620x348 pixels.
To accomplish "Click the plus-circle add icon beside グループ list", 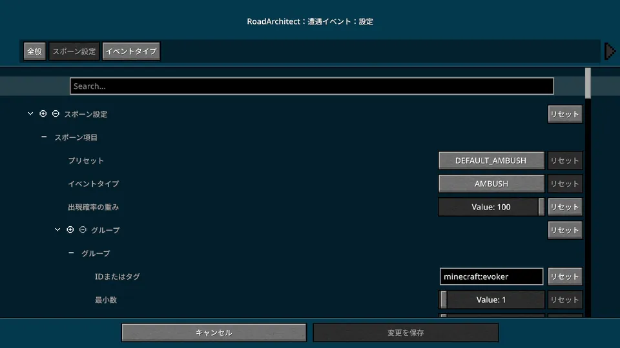I will point(70,230).
